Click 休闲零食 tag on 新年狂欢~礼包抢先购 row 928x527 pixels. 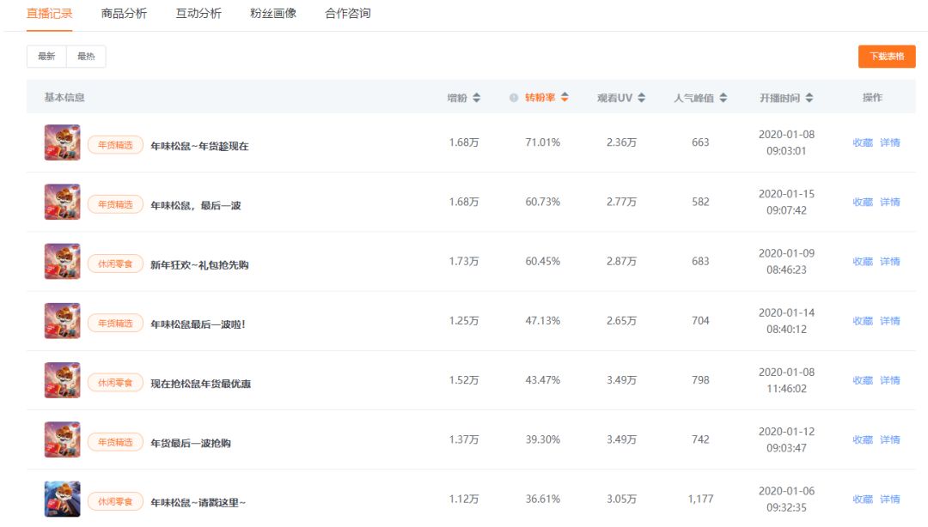[115, 263]
